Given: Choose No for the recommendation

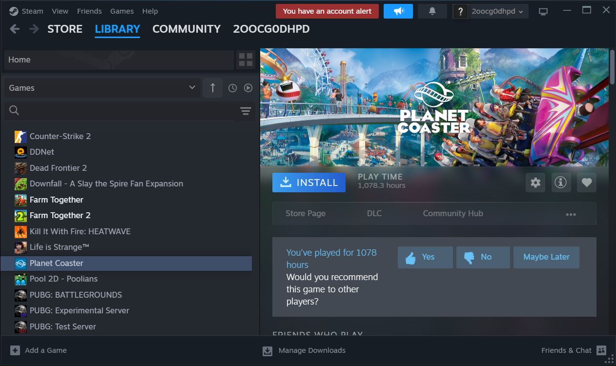Looking at the screenshot, I should (483, 257).
